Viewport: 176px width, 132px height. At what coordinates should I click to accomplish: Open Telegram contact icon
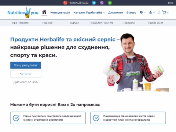coord(94,3)
